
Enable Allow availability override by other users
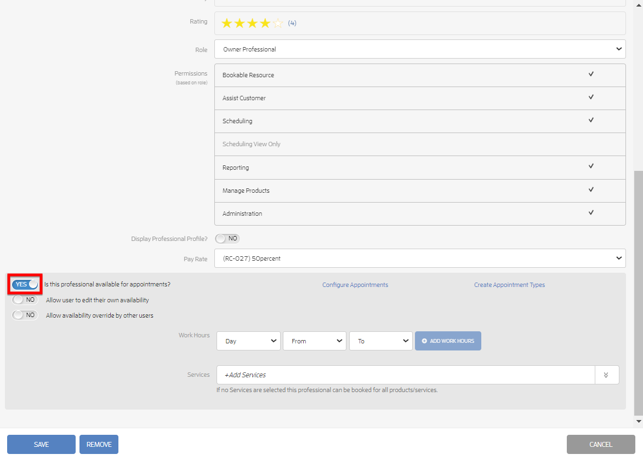click(x=25, y=315)
